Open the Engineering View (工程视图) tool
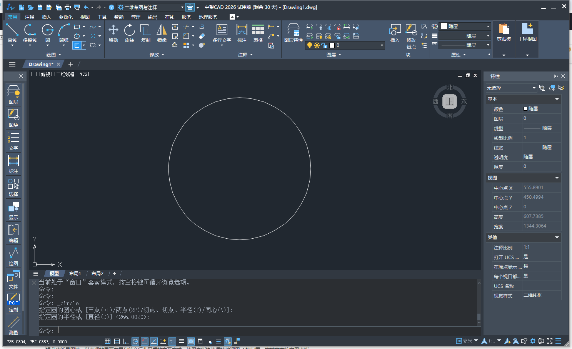The image size is (572, 349). [527, 33]
